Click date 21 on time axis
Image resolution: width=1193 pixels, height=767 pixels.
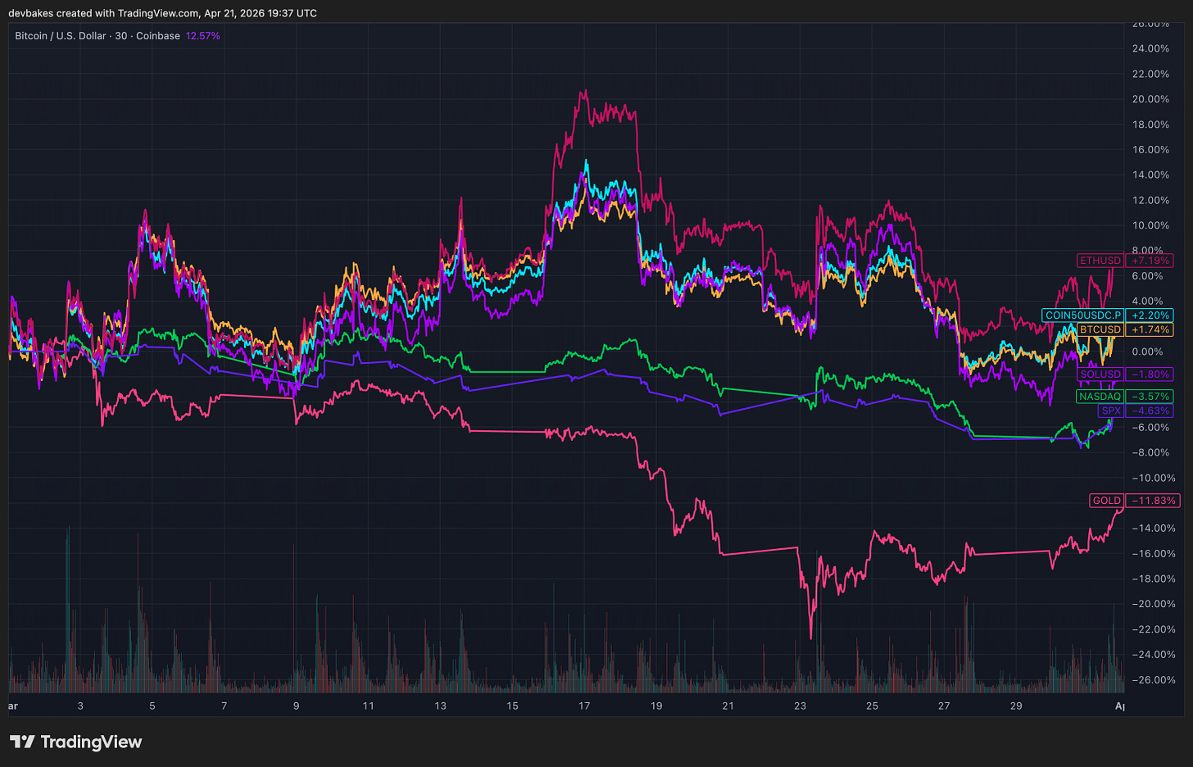[728, 706]
